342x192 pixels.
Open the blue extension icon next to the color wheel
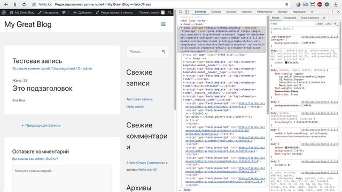(305, 4)
